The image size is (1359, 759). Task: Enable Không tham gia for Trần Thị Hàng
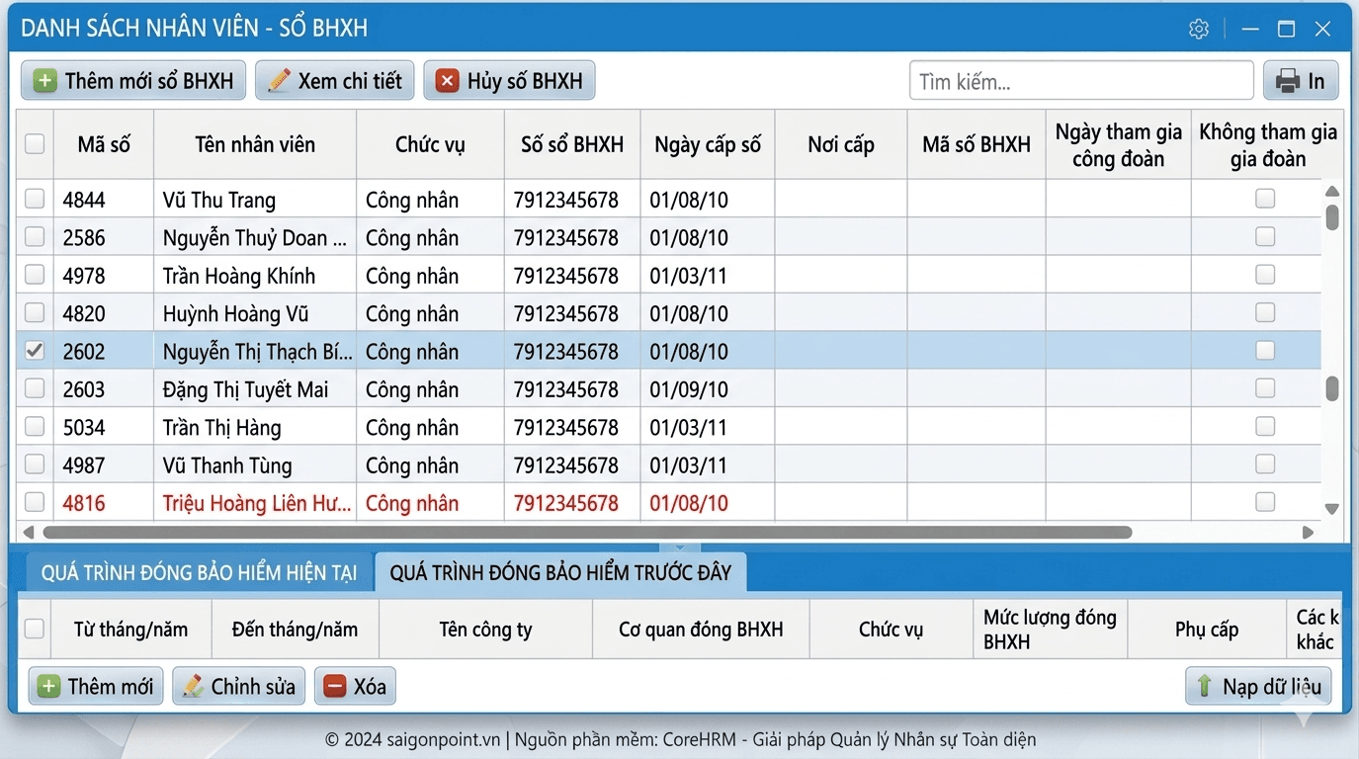click(x=1264, y=427)
